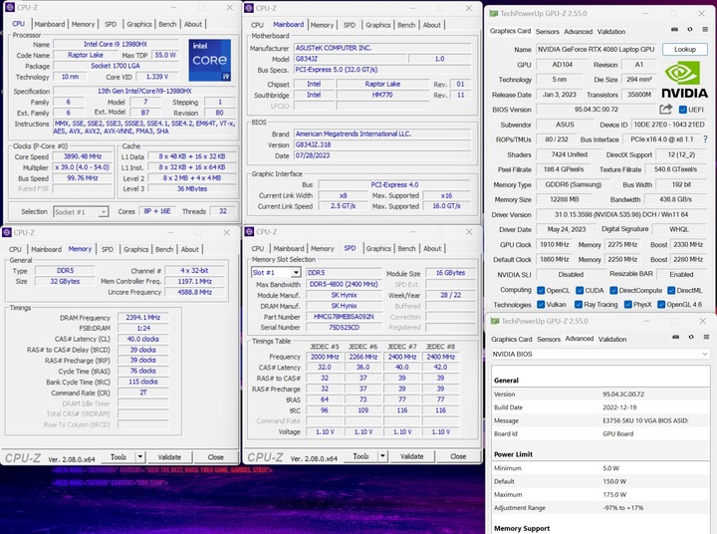Click the GPU Driver Version field

click(x=620, y=214)
